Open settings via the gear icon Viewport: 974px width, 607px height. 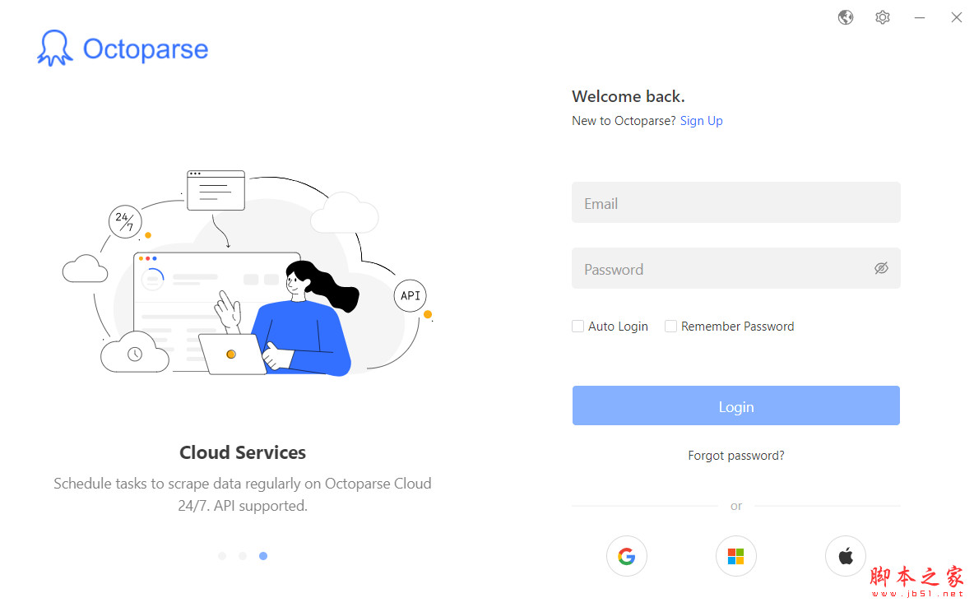883,17
